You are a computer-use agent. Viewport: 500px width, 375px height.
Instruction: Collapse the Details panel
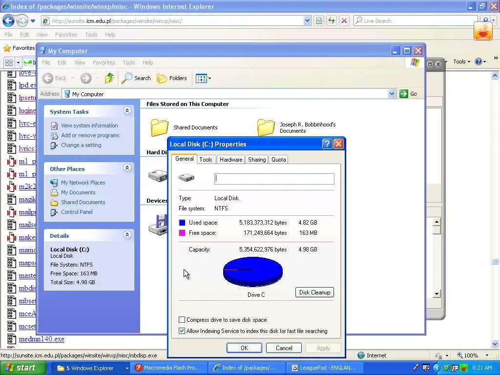[127, 235]
